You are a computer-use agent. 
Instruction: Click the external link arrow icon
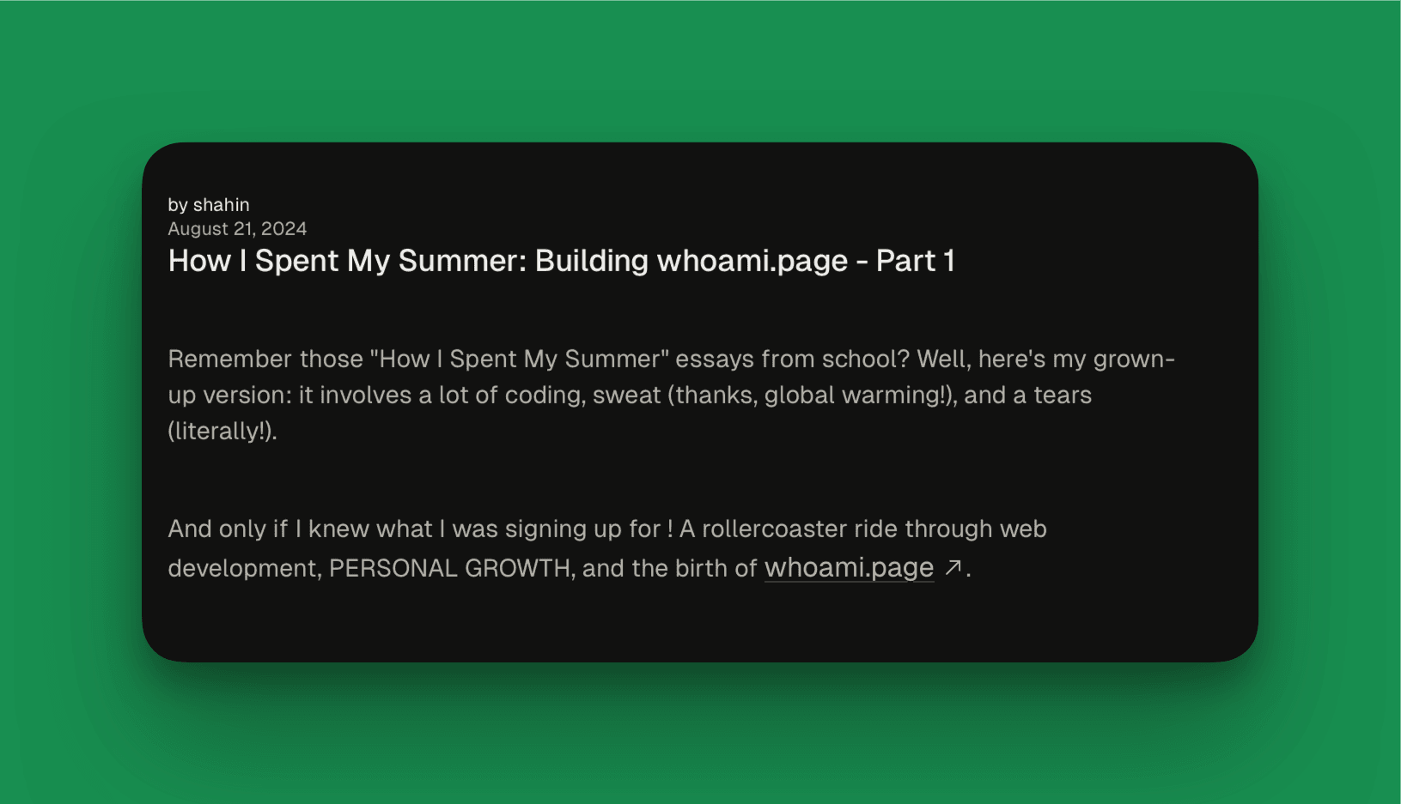point(953,567)
